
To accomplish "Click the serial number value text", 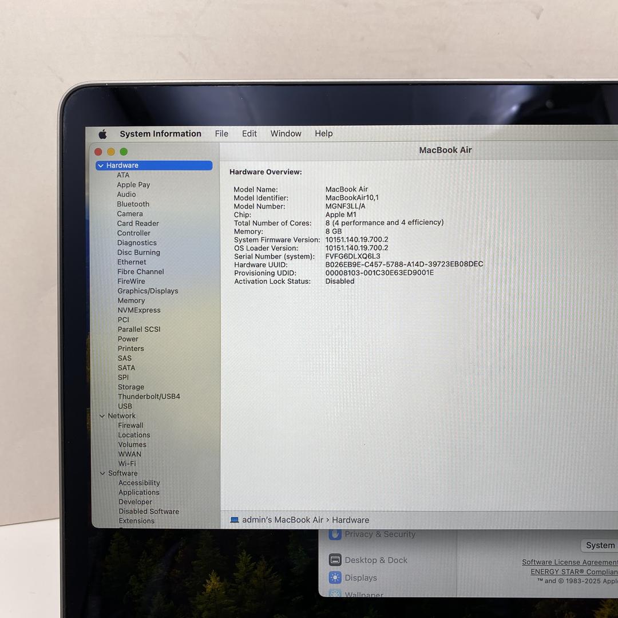I will [352, 256].
